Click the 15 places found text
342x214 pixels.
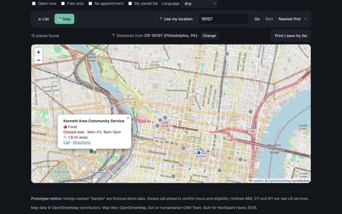tap(45, 36)
